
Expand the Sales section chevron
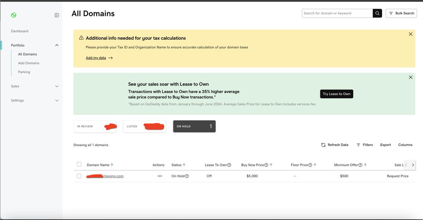(x=57, y=86)
